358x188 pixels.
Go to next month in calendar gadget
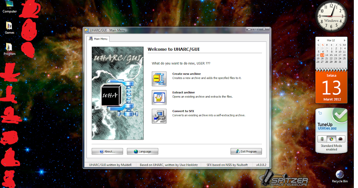345,40
